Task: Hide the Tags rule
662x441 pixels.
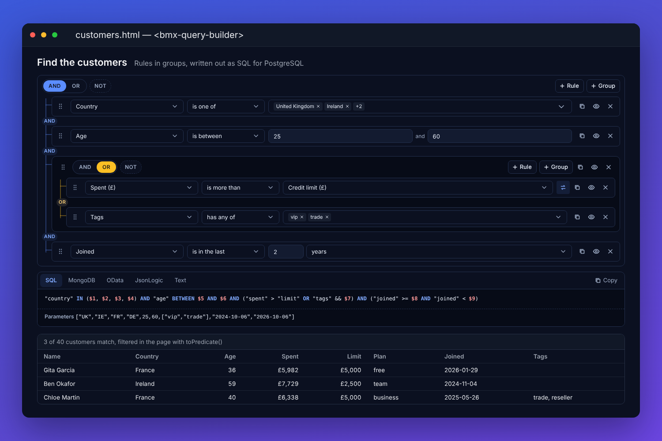Action: (x=591, y=217)
